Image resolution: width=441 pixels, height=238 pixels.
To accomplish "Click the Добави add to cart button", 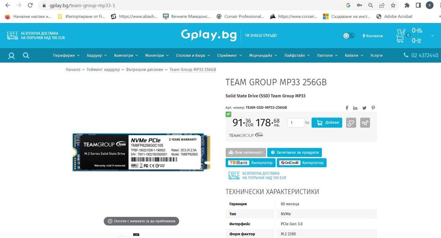I will tap(327, 123).
